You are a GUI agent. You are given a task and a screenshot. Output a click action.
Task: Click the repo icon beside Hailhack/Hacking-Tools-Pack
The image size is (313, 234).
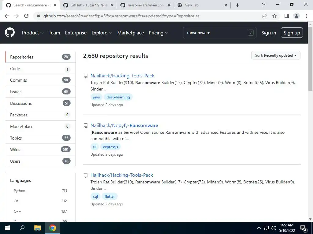click(86, 175)
